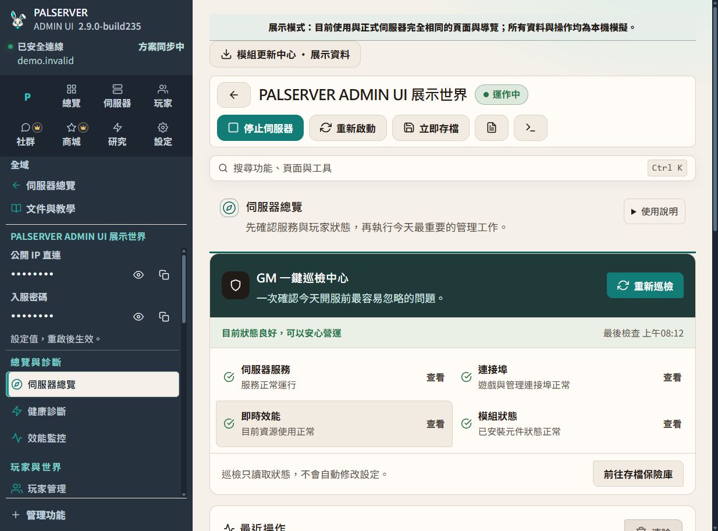This screenshot has height=531, width=718.
Task: Open the 研究 navigation section
Action: coord(118,134)
